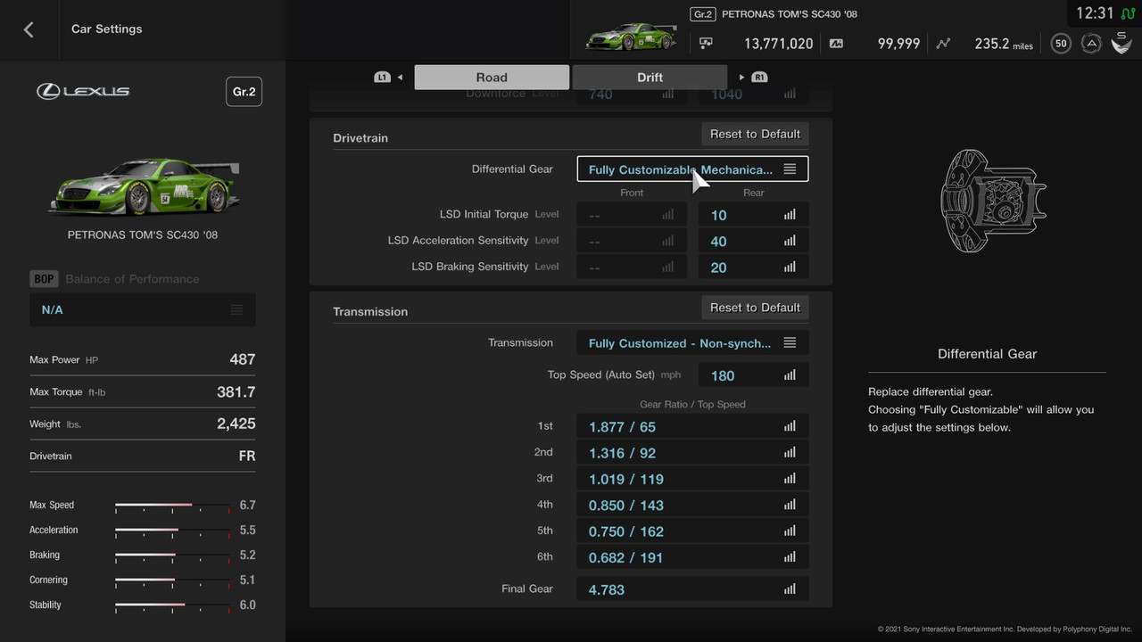The height and width of the screenshot is (642, 1142).
Task: Adjust Final Gear value 4.783
Action: [692, 589]
